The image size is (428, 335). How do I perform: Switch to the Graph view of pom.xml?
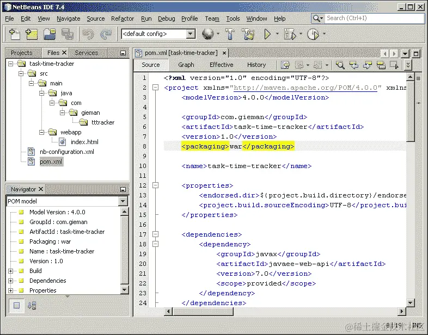[186, 65]
